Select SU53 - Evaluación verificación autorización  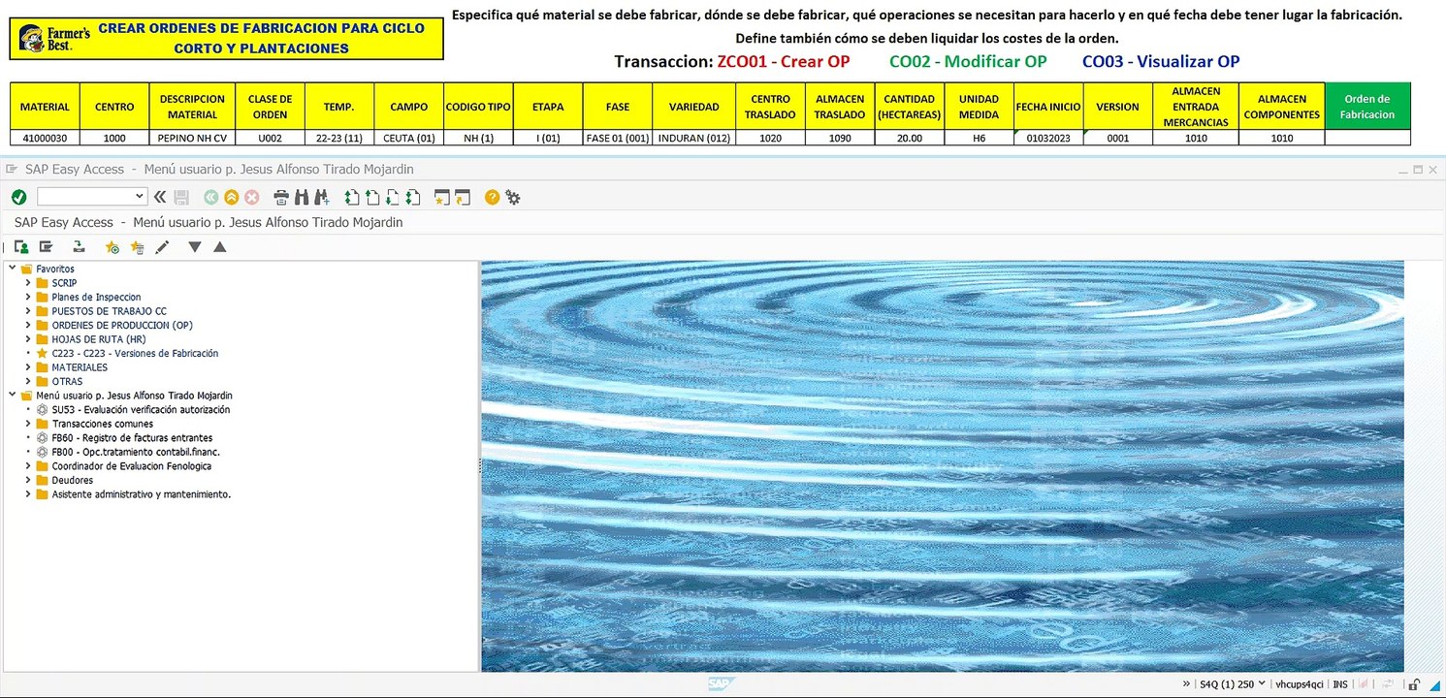click(x=141, y=409)
